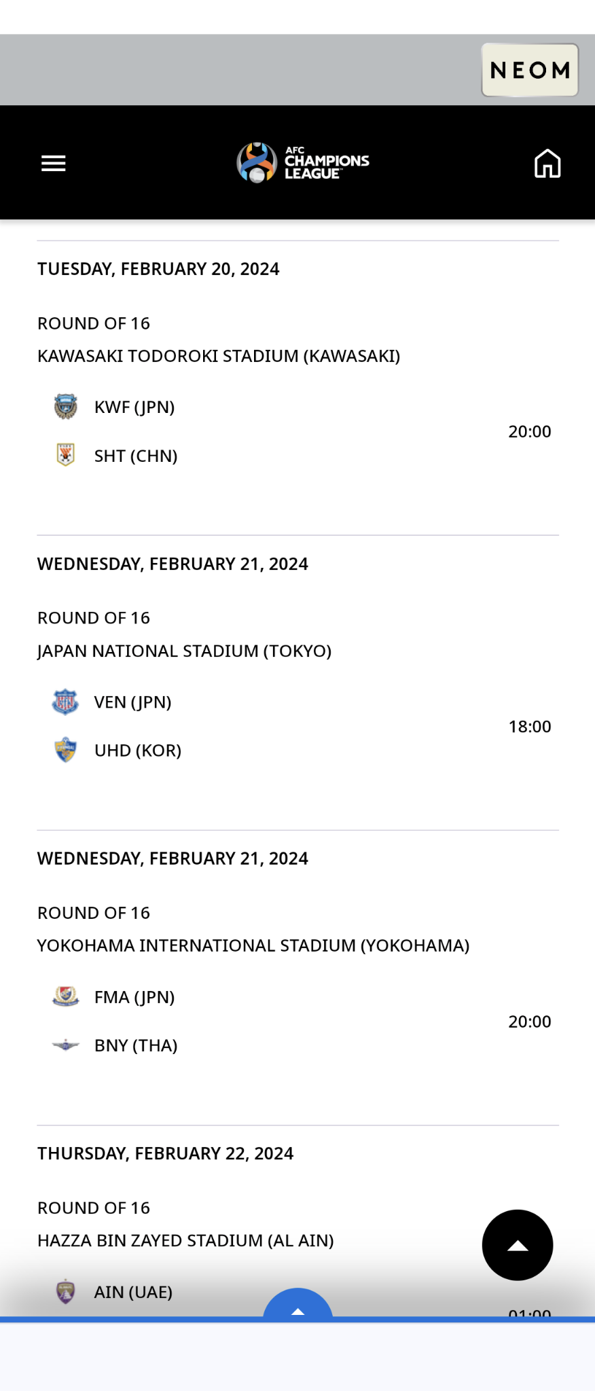Tap the FMA team crest
This screenshot has width=595, height=1391.
[66, 996]
